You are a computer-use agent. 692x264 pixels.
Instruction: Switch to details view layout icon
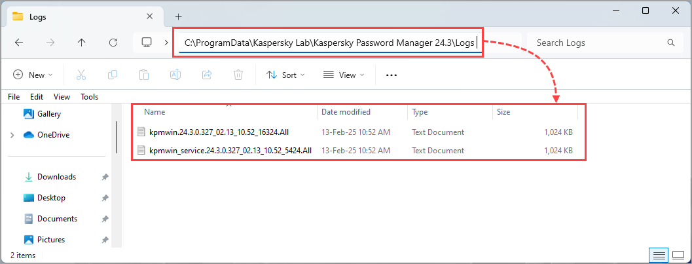[x=659, y=255]
